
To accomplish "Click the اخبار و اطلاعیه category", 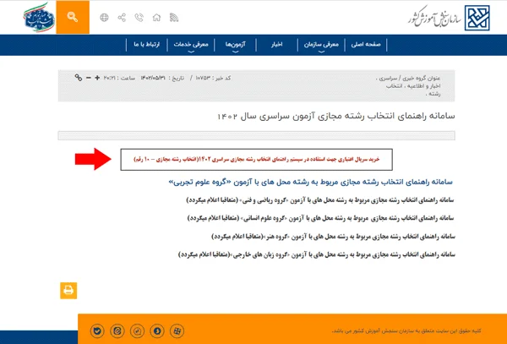I will (422, 86).
